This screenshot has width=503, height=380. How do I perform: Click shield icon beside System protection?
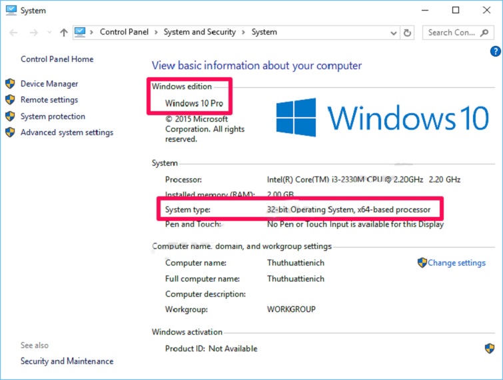pos(10,116)
